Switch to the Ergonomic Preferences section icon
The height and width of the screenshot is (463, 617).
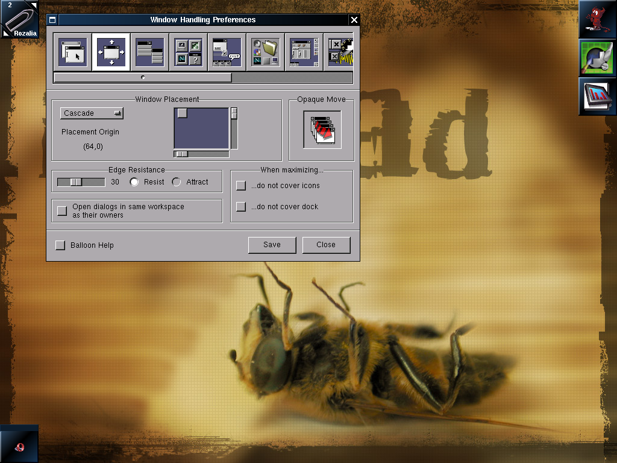(x=227, y=52)
